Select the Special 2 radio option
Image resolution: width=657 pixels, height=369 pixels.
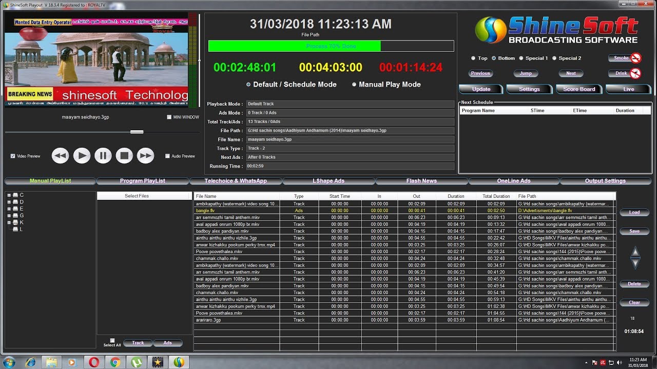click(x=554, y=58)
